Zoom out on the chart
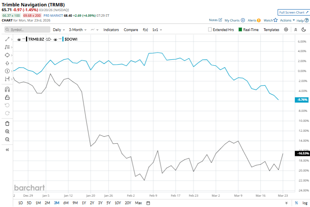This screenshot has width=310, height=207. [x=7, y=139]
